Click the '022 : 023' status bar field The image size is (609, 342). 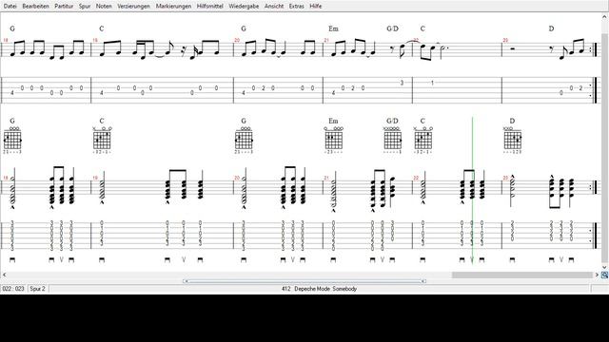coord(13,289)
